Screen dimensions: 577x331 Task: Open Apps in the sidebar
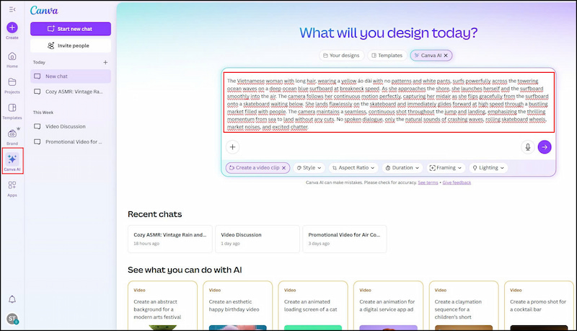click(12, 189)
